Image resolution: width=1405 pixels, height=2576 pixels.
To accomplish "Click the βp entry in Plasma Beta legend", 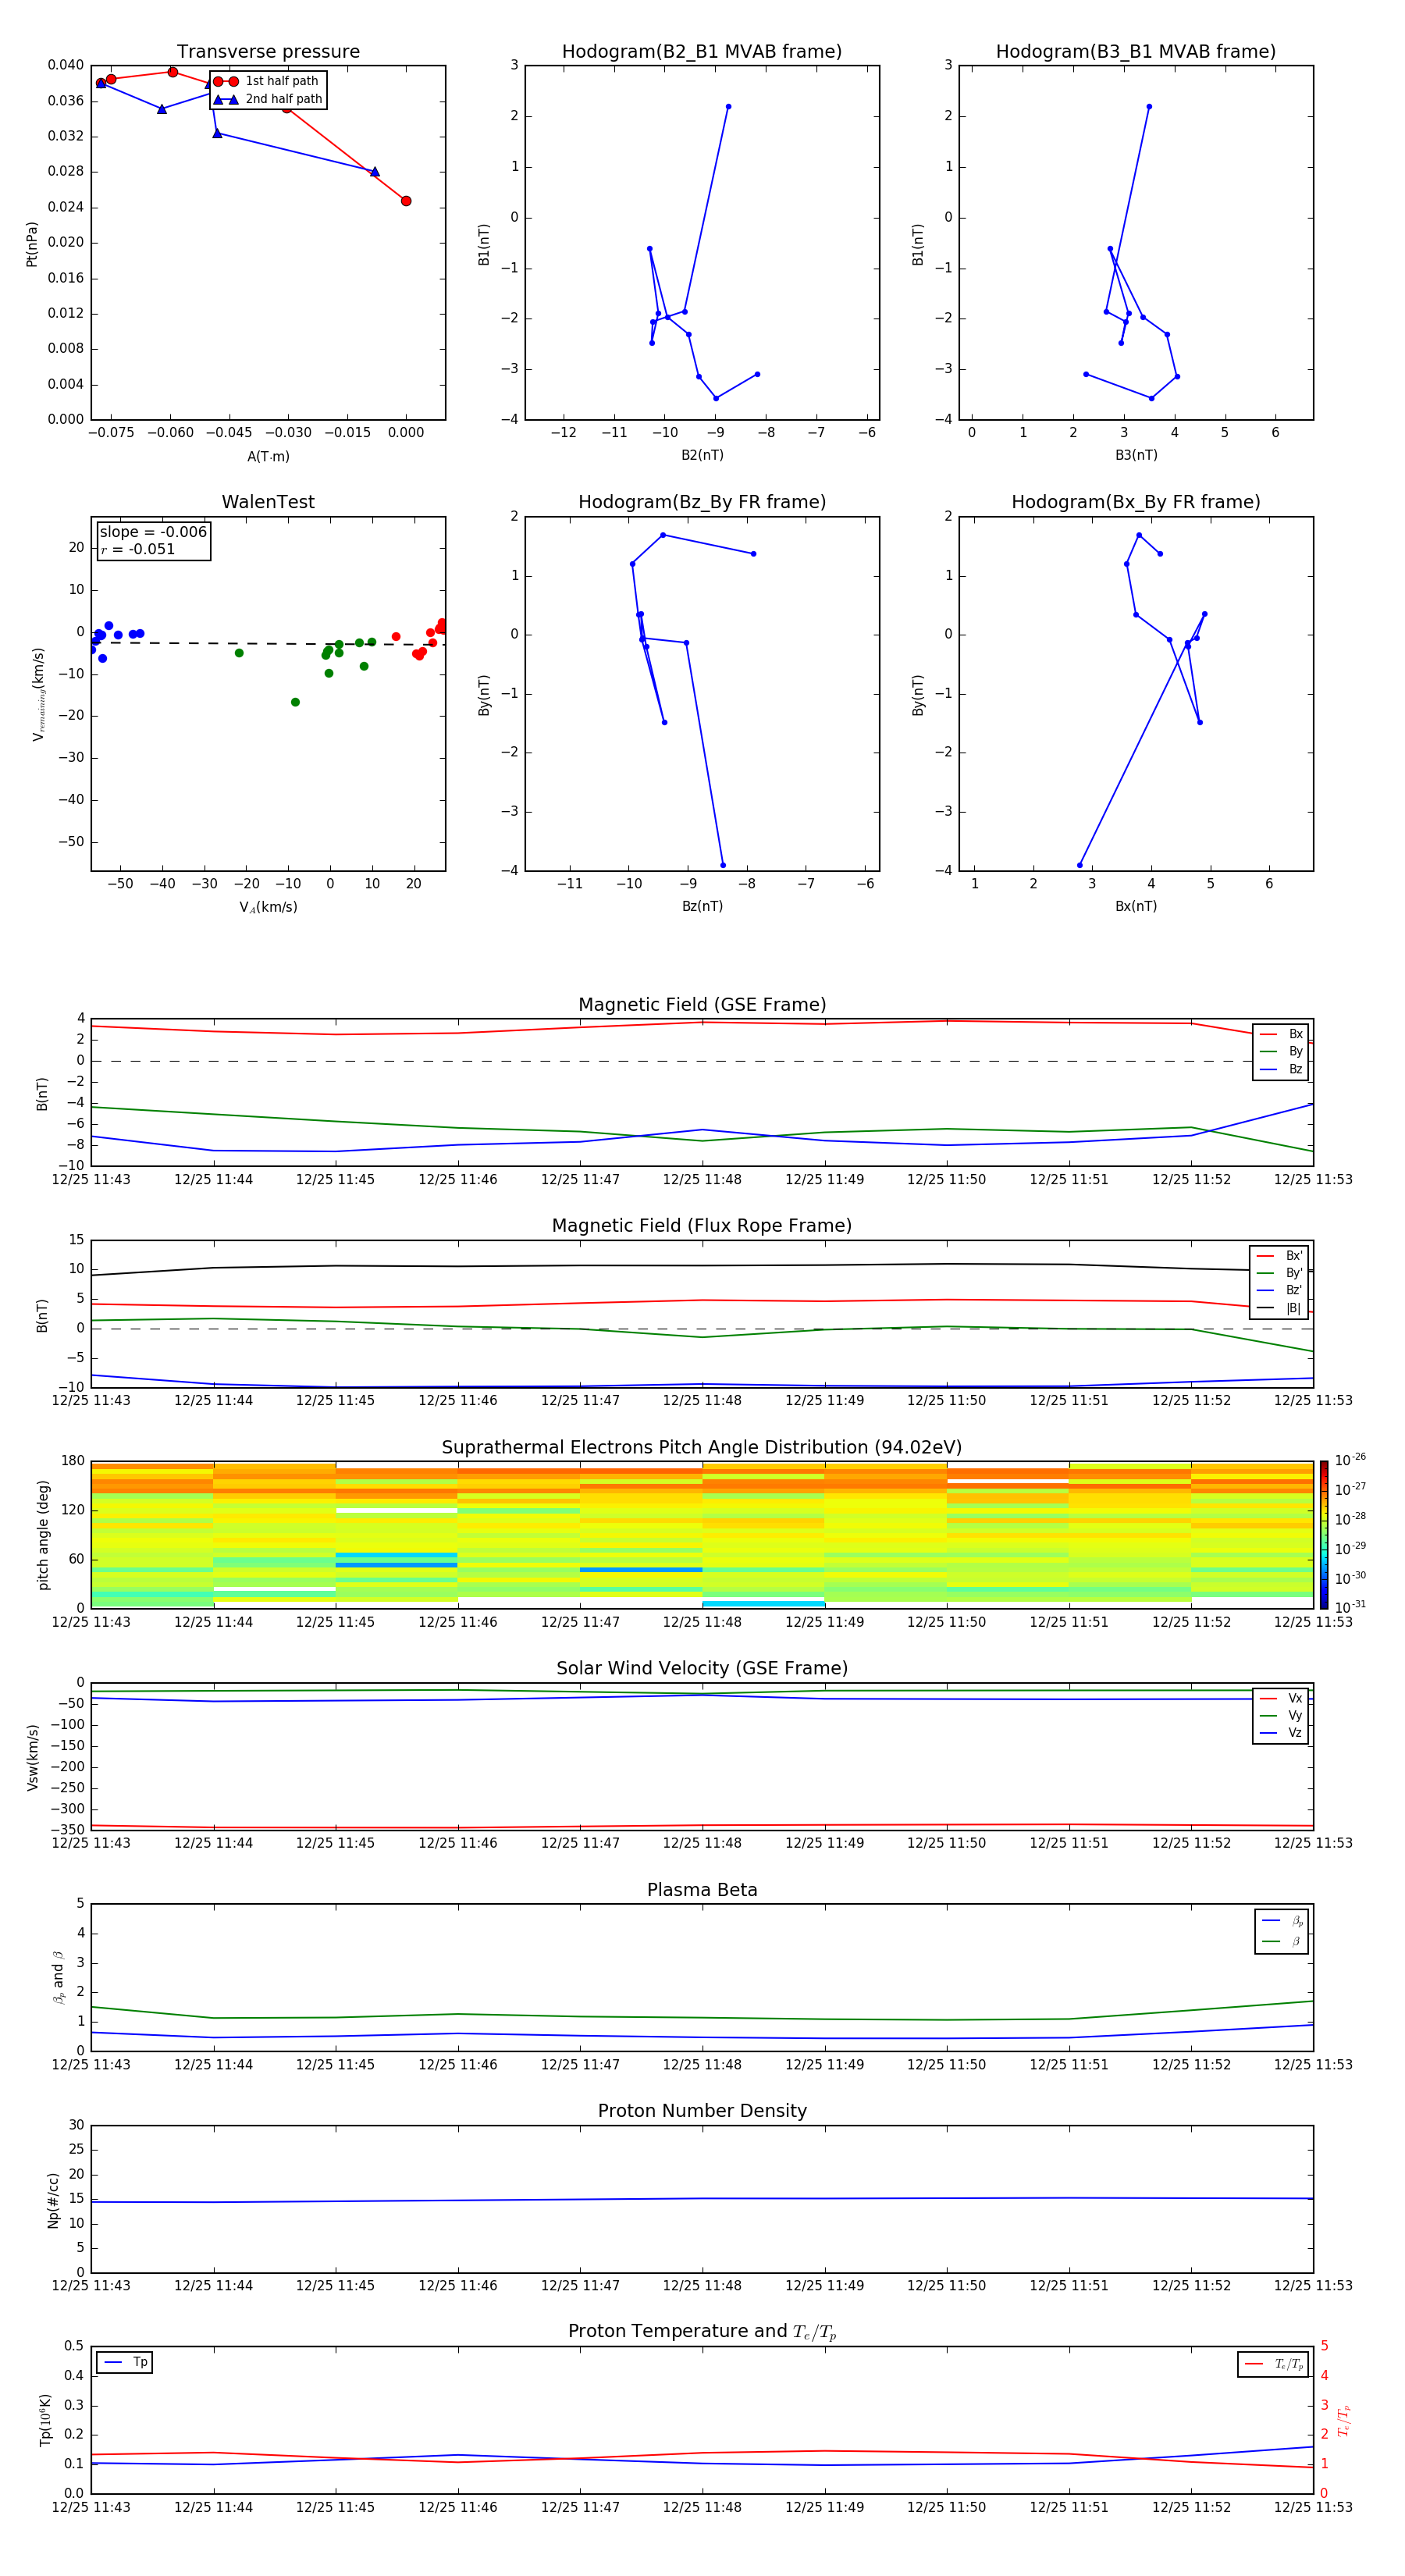I will pos(1282,1921).
